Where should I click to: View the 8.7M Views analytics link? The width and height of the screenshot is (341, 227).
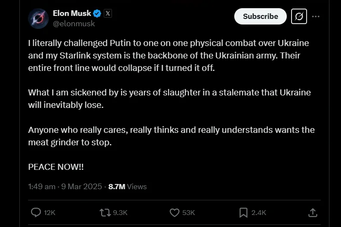pyautogui.click(x=127, y=187)
